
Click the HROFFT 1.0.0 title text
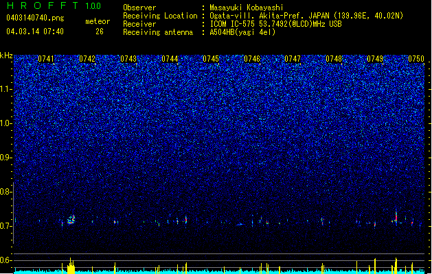point(54,5)
